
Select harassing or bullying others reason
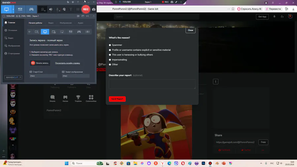pyautogui.click(x=110, y=55)
